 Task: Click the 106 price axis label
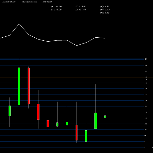point(146,124)
